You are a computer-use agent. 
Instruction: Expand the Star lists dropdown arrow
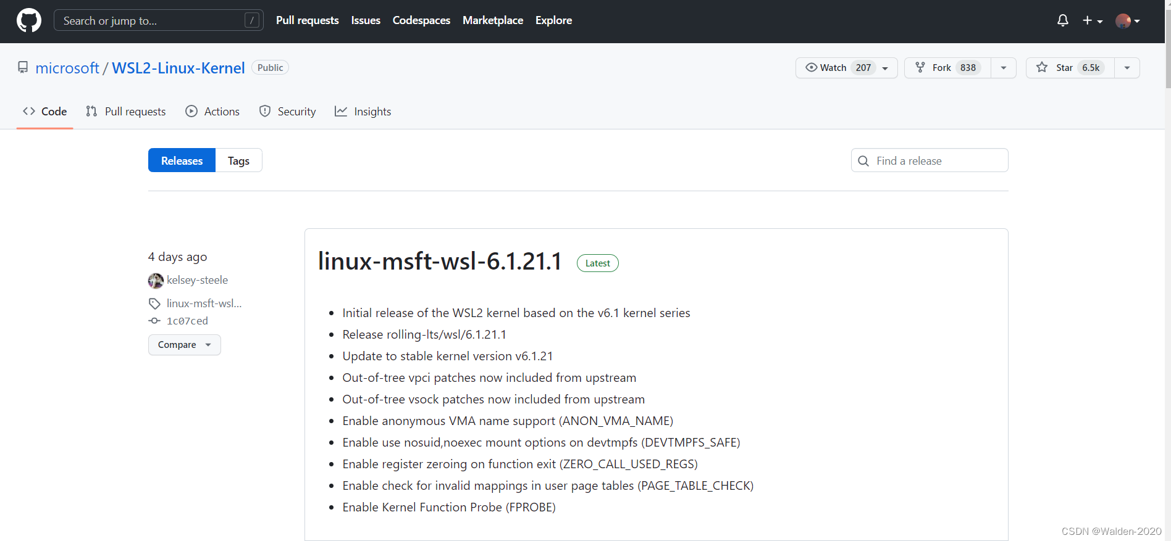[1127, 68]
